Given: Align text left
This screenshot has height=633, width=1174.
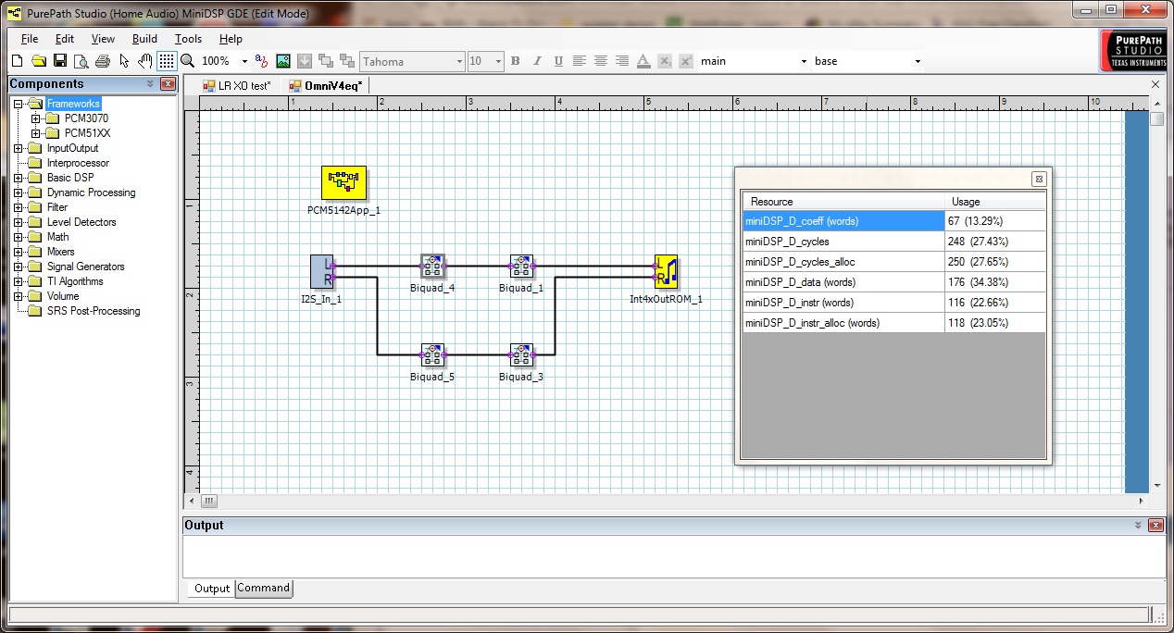Looking at the screenshot, I should tap(580, 61).
